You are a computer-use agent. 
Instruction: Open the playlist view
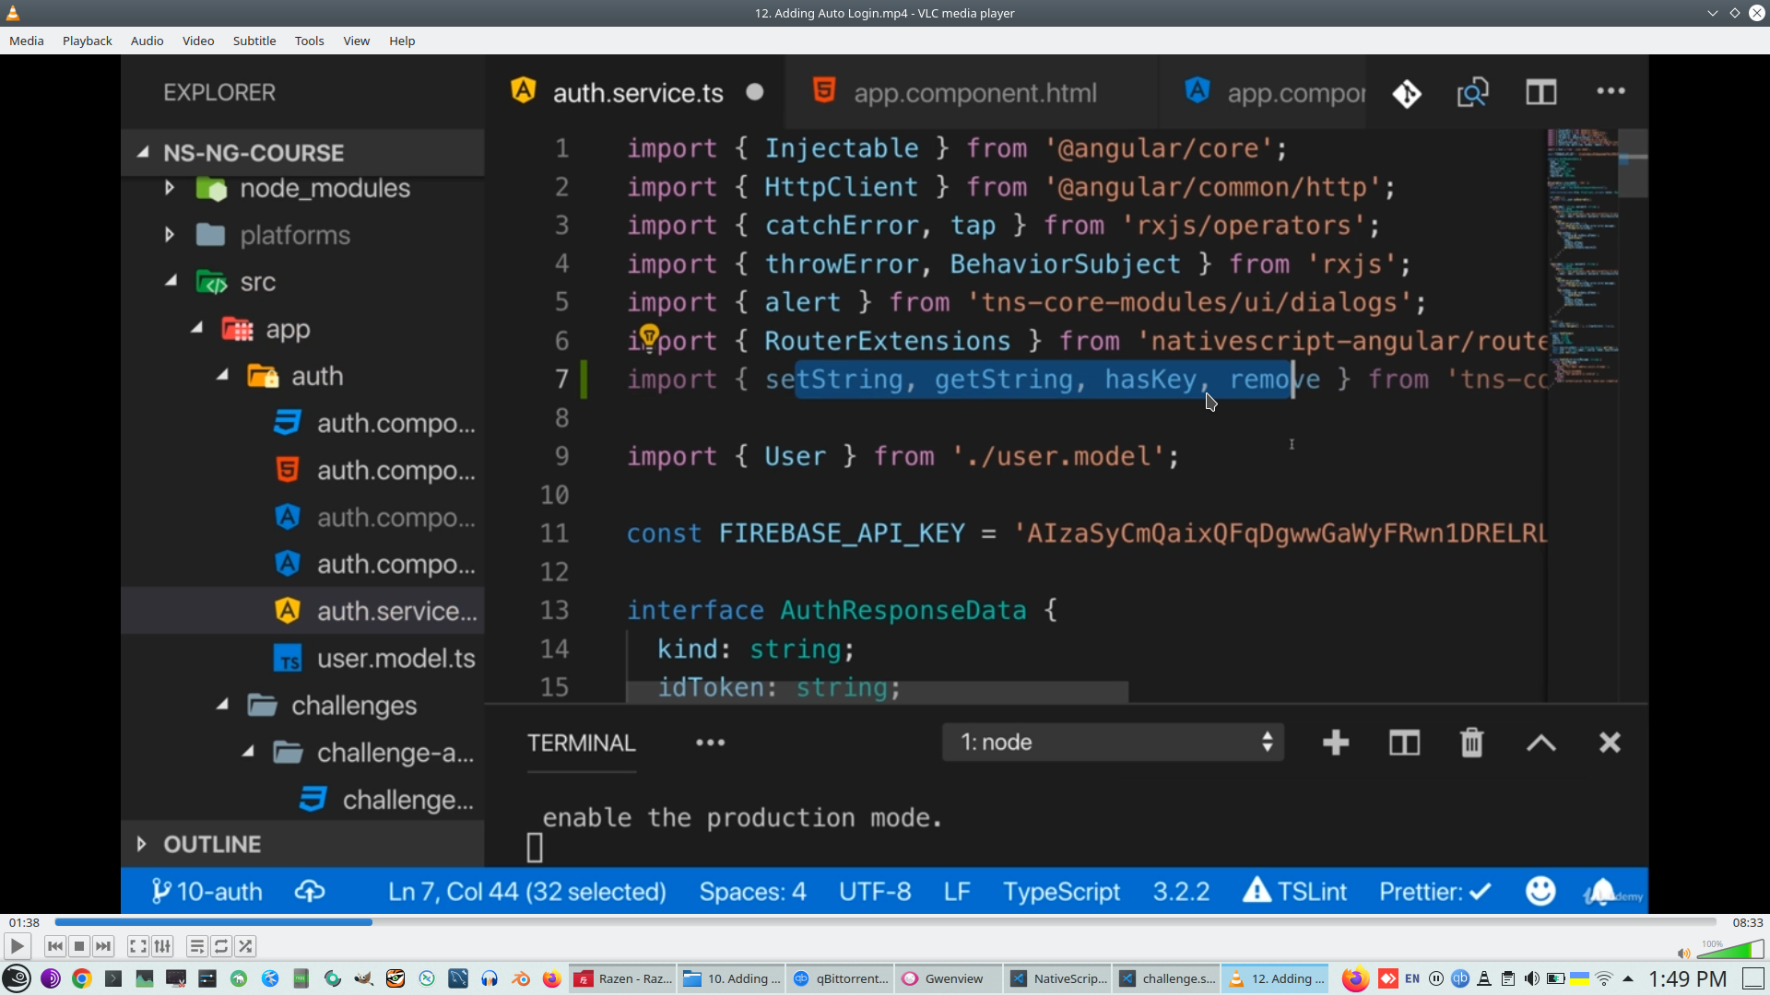tap(196, 946)
